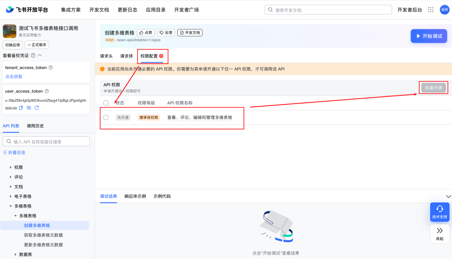Click the 点赞 thumbs-up button
The height and width of the screenshot is (259, 452).
click(146, 33)
